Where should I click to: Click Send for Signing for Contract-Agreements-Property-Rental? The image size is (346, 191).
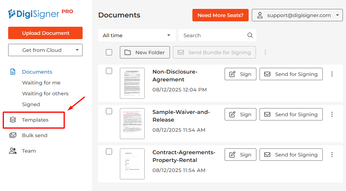click(x=291, y=155)
